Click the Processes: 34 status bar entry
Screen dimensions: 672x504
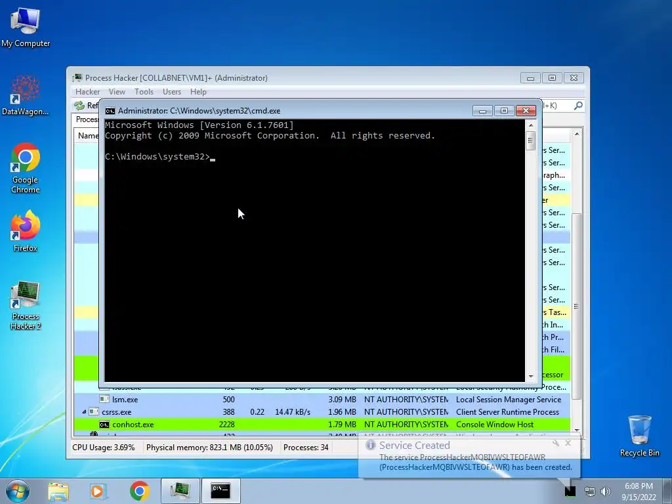click(306, 448)
